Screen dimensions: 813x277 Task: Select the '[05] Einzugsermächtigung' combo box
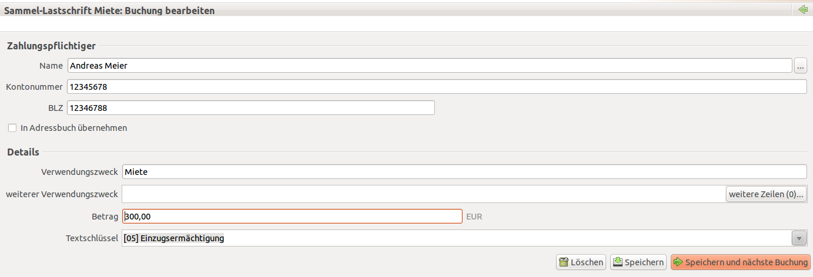tap(464, 238)
